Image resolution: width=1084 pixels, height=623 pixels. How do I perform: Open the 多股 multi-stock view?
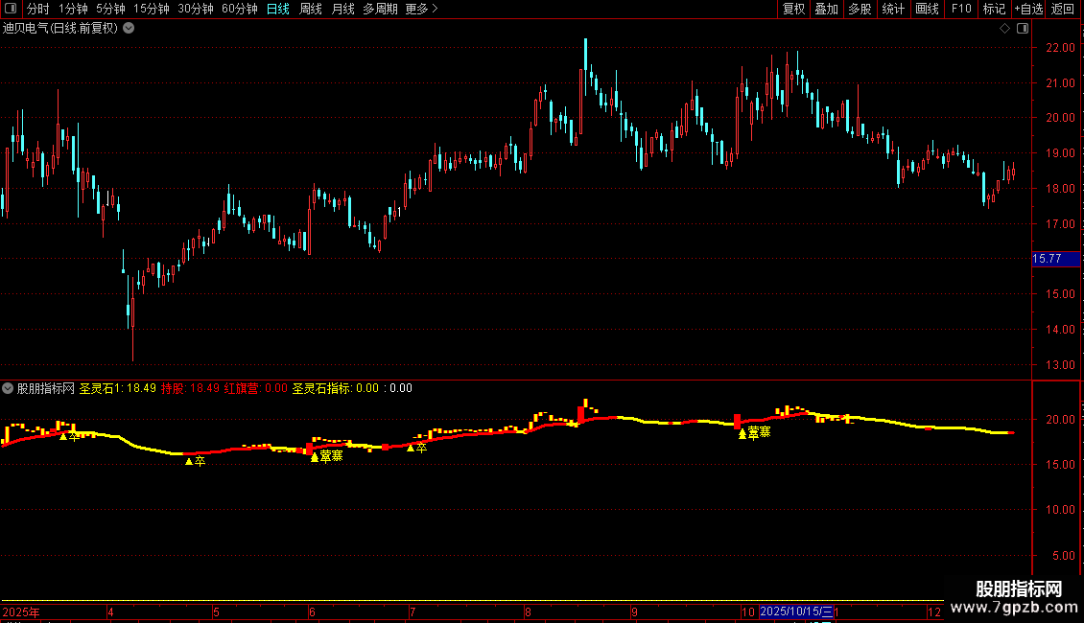860,9
